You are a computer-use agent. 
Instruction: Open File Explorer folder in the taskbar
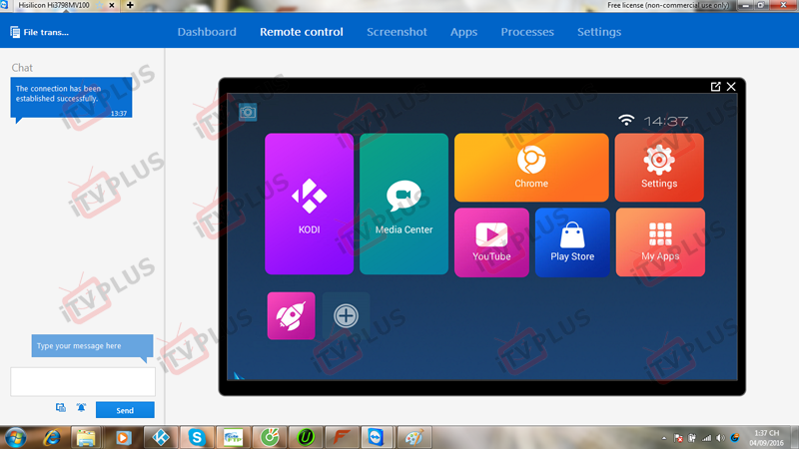pos(86,437)
